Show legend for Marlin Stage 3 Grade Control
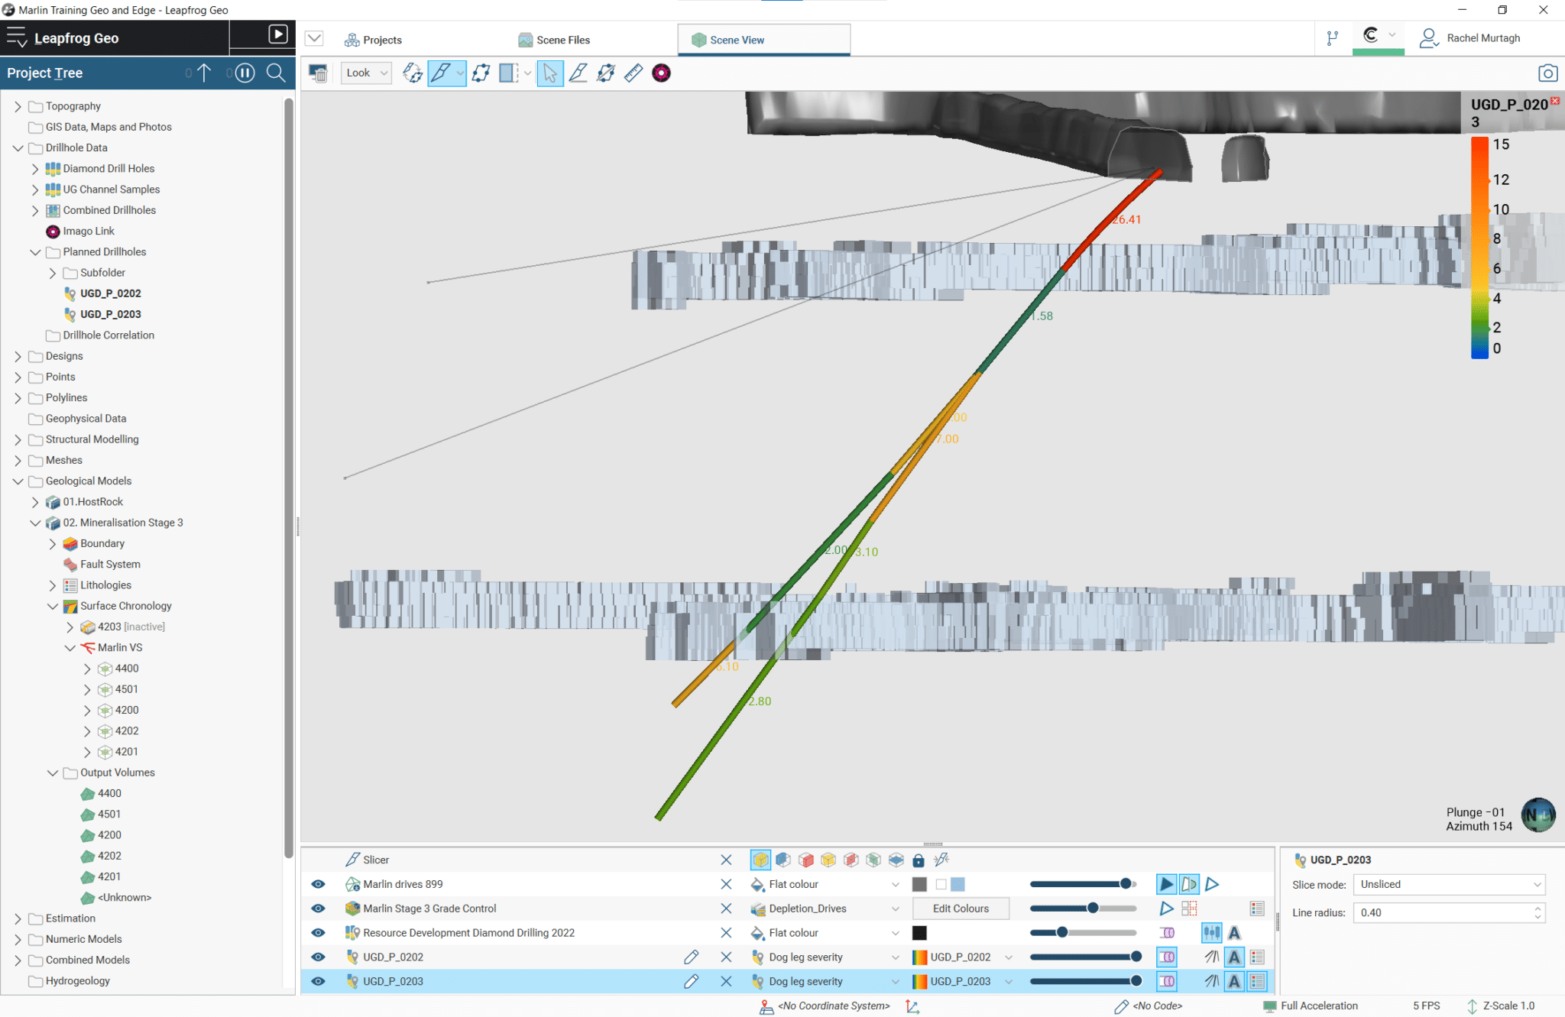The width and height of the screenshot is (1565, 1017). click(1258, 908)
